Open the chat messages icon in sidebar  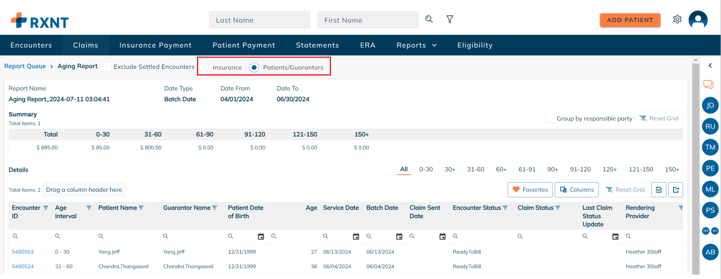tap(708, 85)
